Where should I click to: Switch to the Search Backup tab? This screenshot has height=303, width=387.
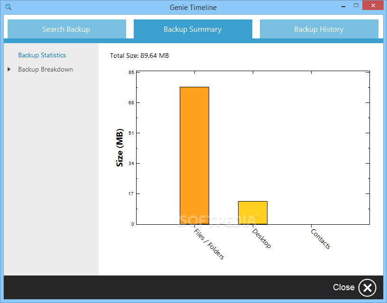(x=67, y=29)
